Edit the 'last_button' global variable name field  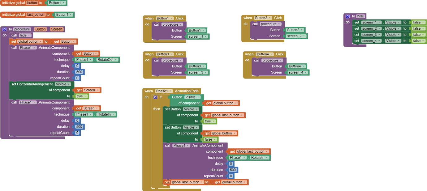[x=36, y=15]
